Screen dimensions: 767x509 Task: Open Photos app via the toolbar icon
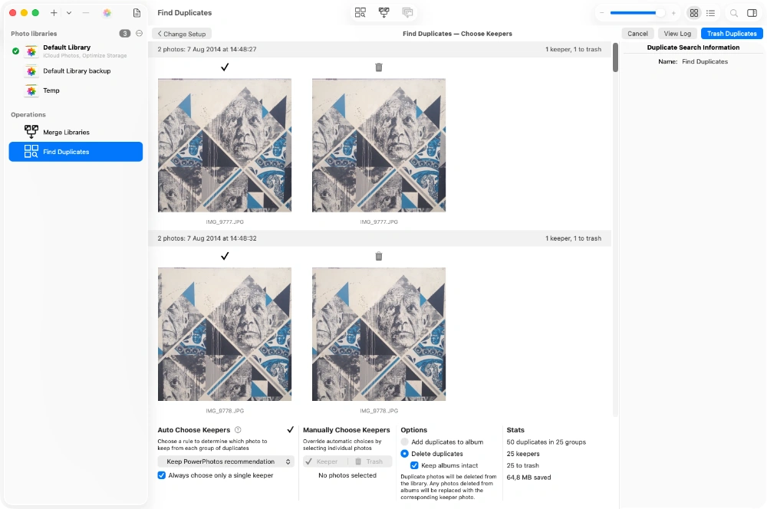click(107, 13)
